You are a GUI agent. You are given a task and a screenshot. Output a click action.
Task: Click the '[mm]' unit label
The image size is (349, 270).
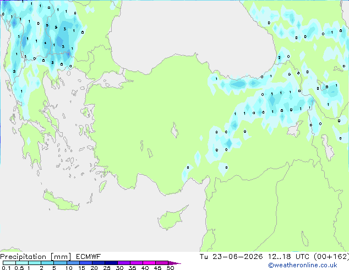coord(61,257)
